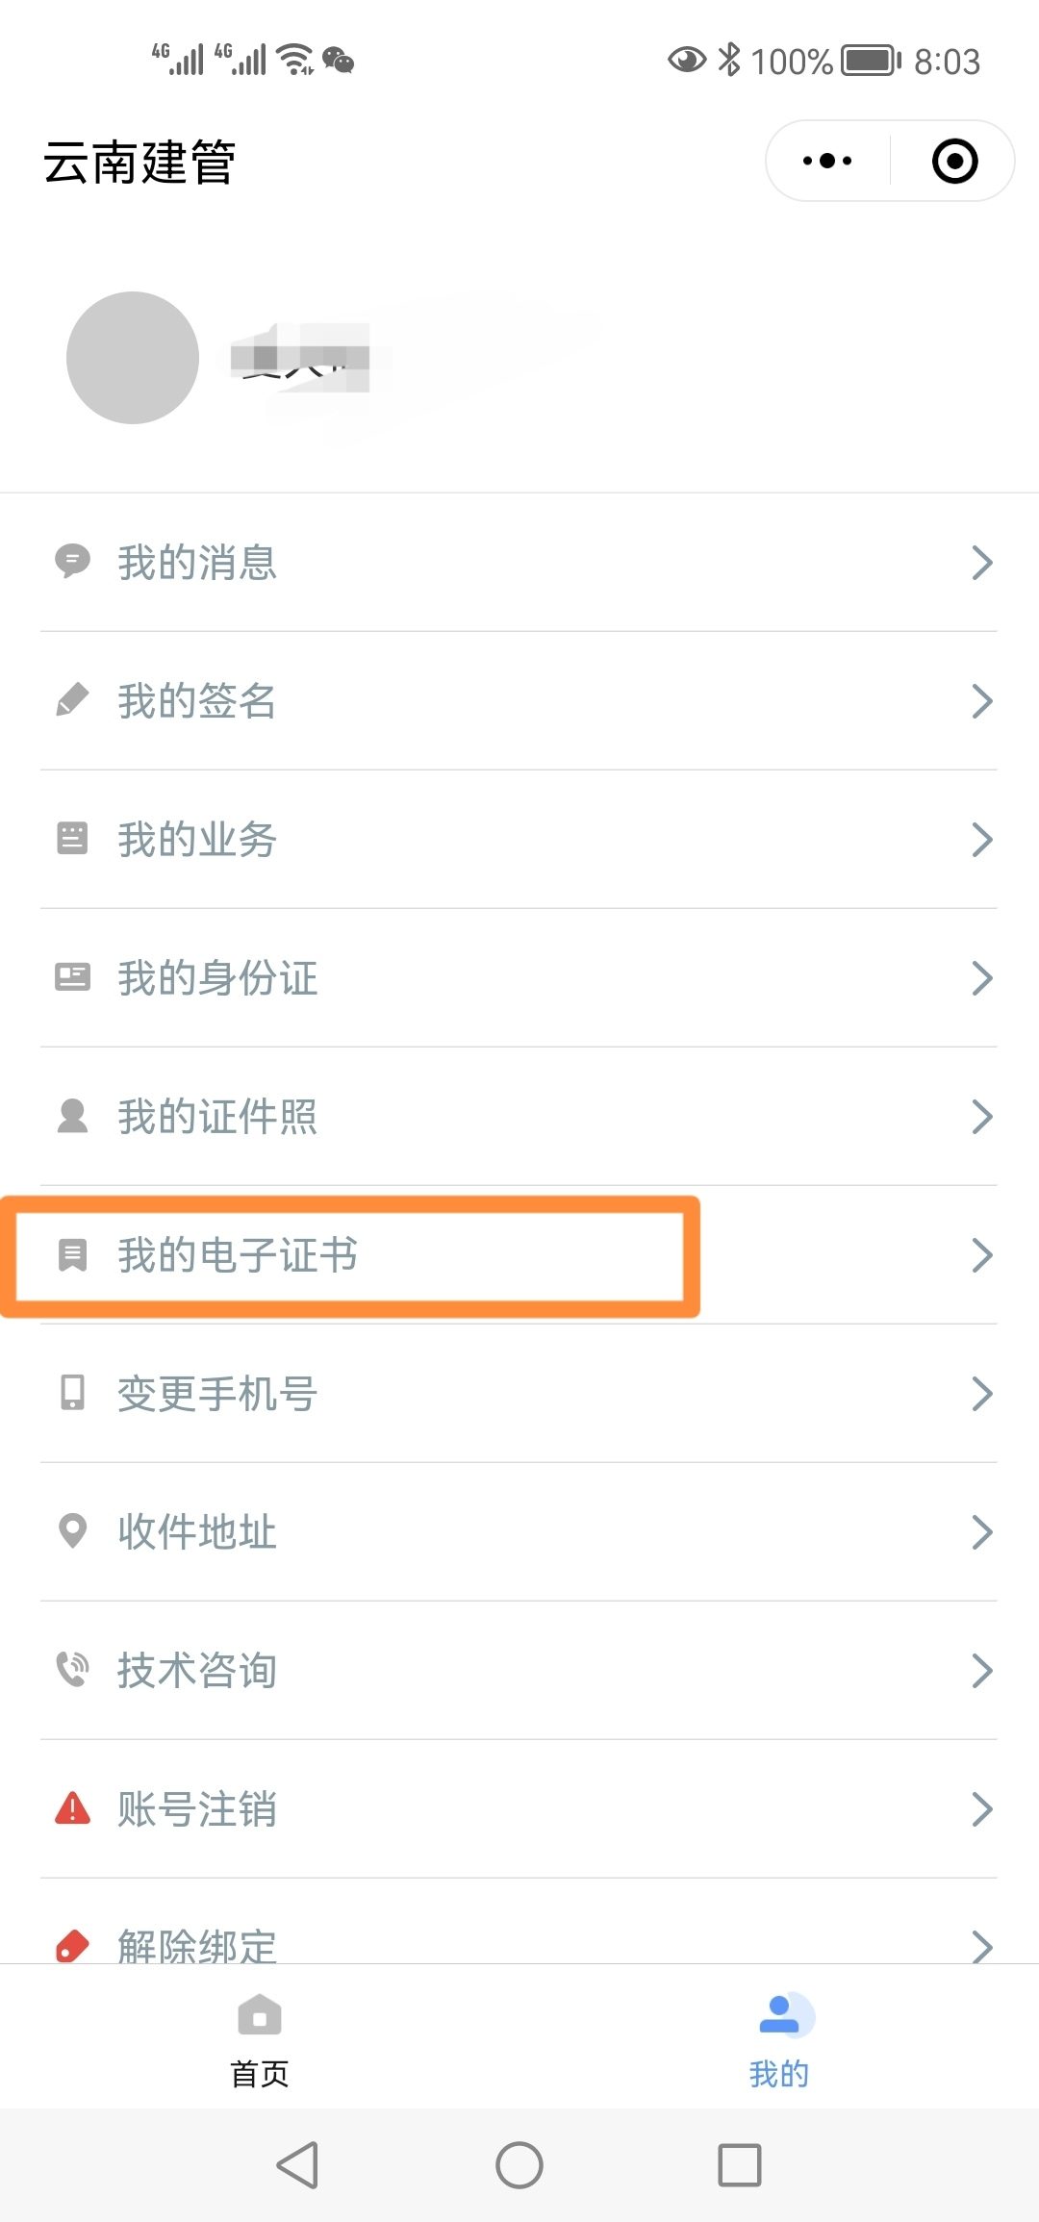Tap the gray profile avatar
Viewport: 1039px width, 2222px height.
click(x=133, y=358)
